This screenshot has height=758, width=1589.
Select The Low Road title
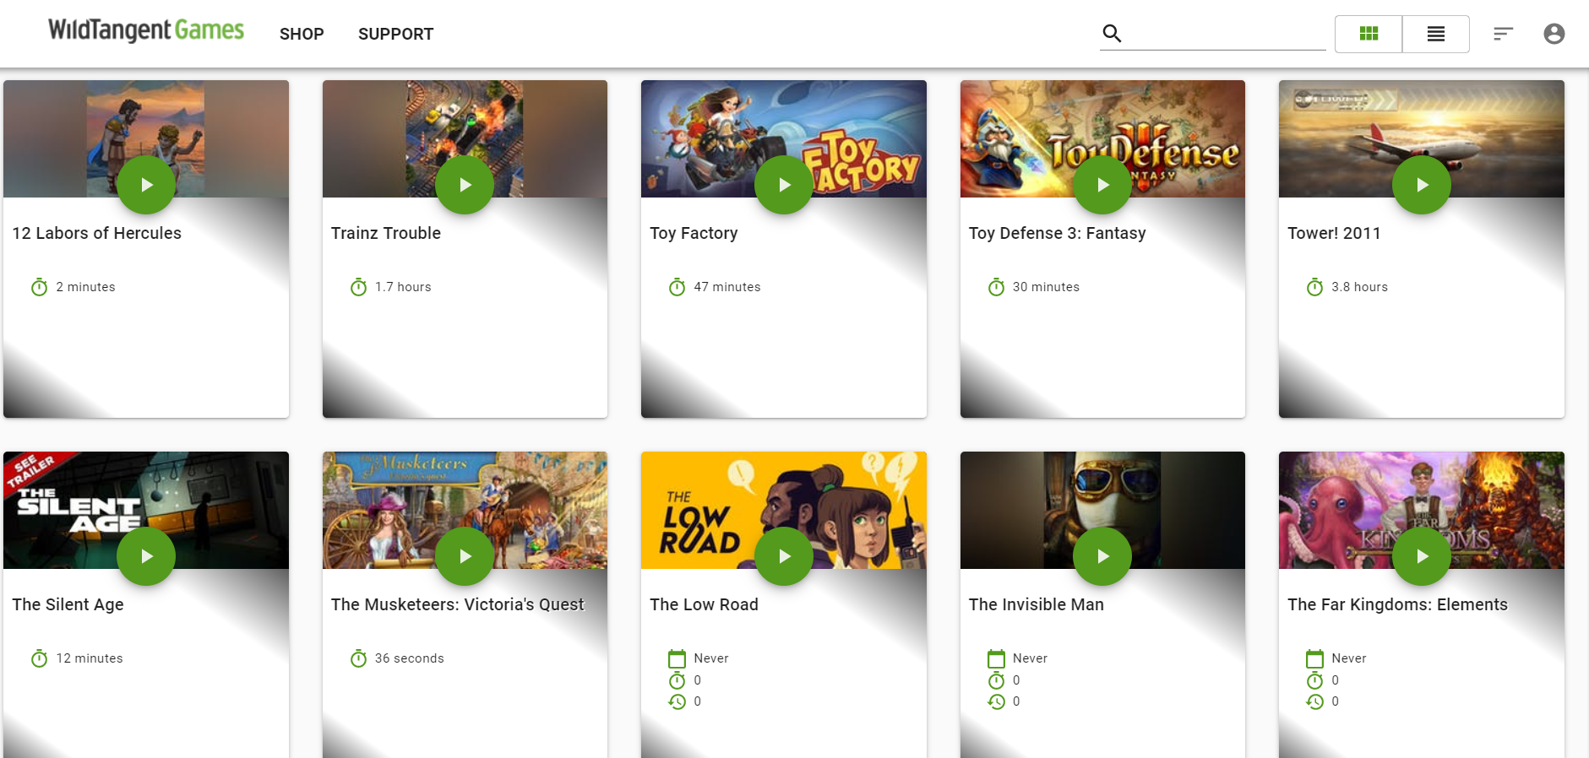click(x=704, y=604)
